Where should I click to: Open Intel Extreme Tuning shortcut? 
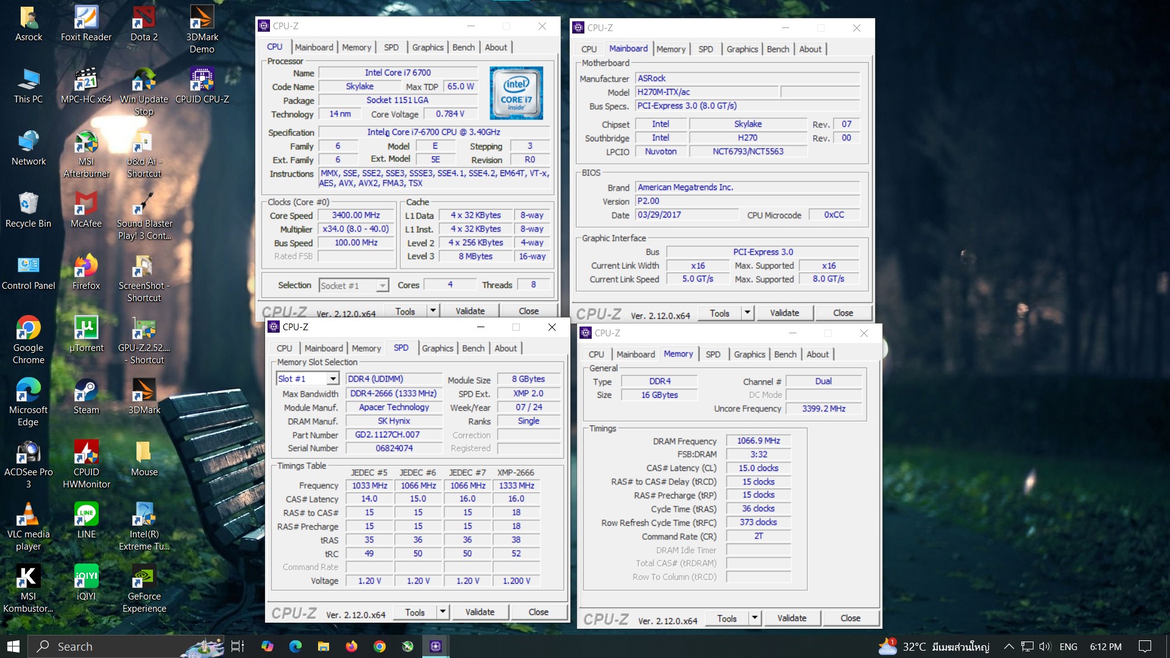tap(144, 527)
